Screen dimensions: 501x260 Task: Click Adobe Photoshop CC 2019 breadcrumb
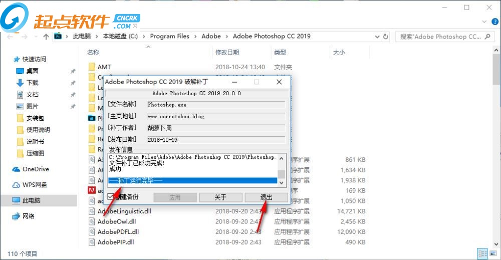[x=272, y=36]
